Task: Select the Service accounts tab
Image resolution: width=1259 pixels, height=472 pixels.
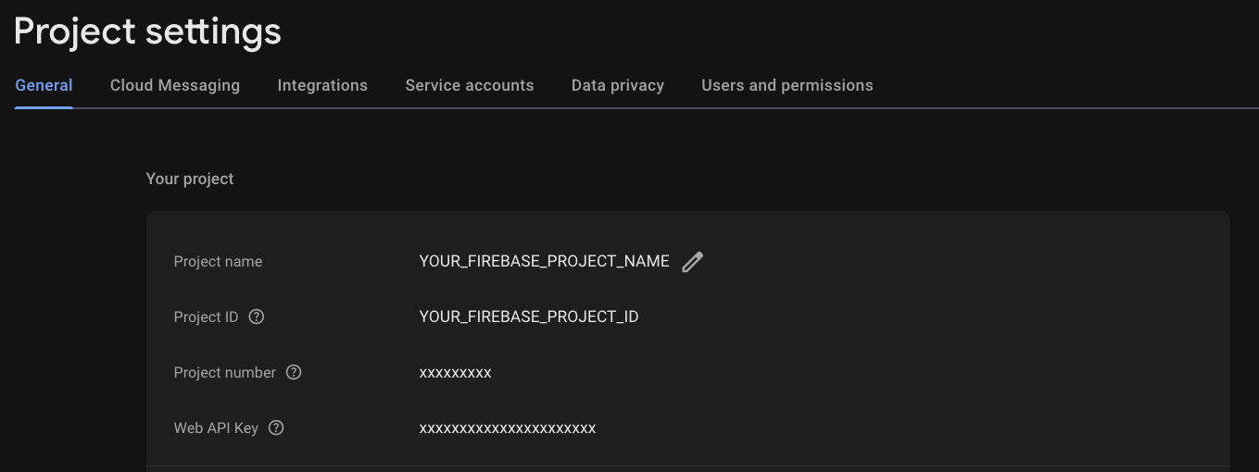Action: 470,85
